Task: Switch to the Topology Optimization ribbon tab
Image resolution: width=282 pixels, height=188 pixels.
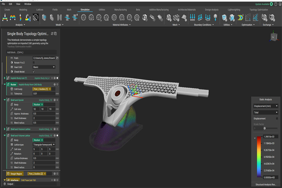Action: click(258, 10)
